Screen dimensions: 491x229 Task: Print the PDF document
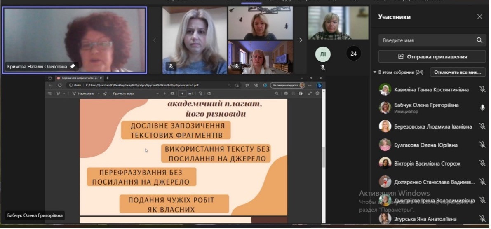(286, 93)
